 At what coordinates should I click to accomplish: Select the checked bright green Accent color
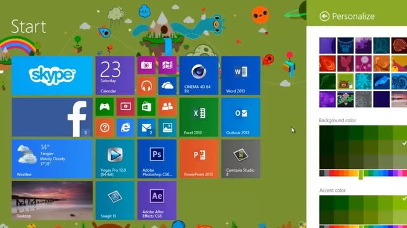[x=400, y=203]
